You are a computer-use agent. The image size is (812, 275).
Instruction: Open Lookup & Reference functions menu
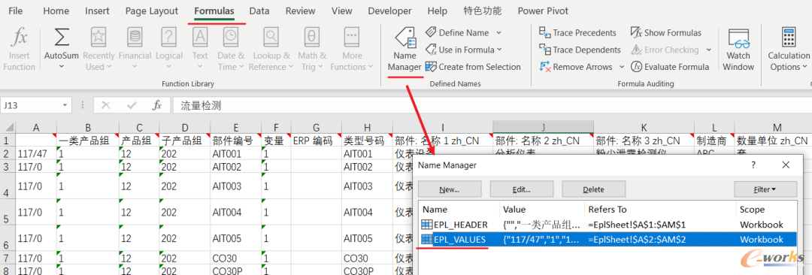[x=271, y=49]
